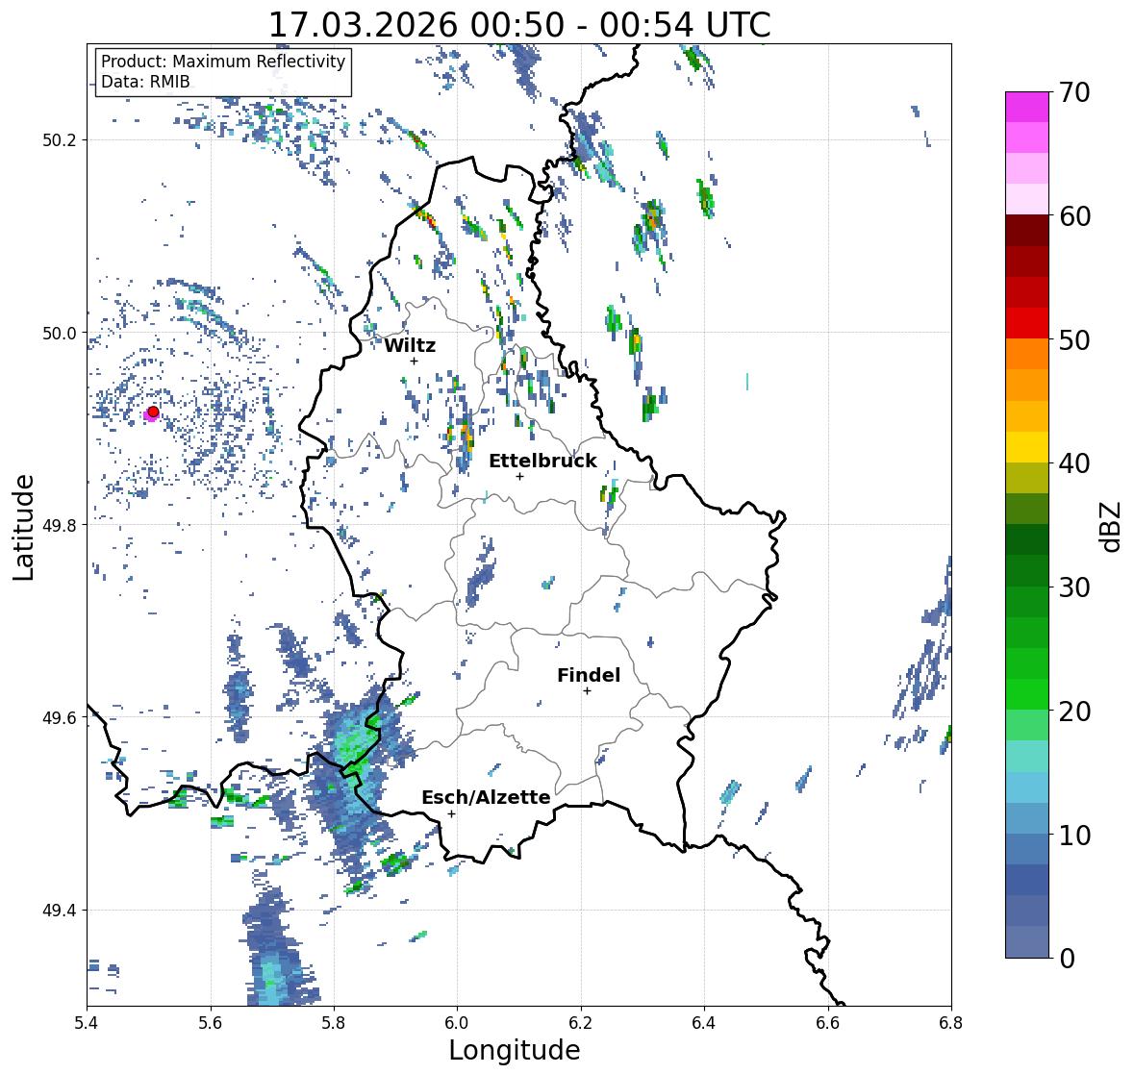Click the 'Data: RMIB' legend text

coord(145,82)
